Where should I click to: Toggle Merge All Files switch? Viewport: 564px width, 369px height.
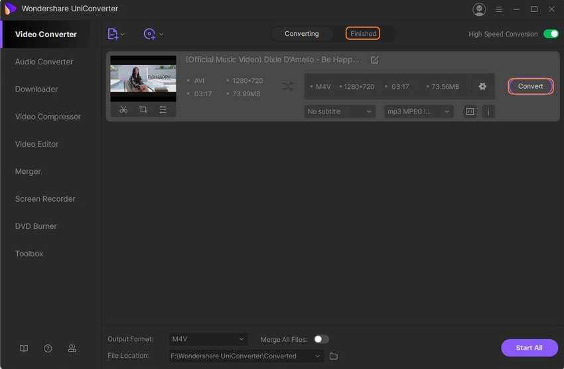(321, 339)
